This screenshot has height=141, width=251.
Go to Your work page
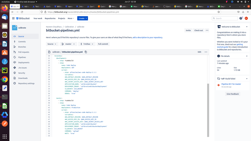[x=38, y=18]
